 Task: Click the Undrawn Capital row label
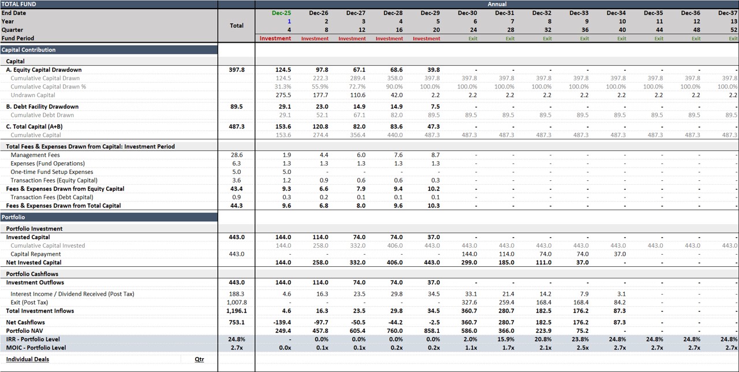click(x=33, y=95)
